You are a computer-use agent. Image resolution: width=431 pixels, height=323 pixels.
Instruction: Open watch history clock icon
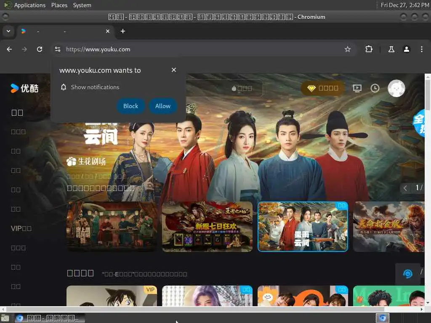click(375, 88)
